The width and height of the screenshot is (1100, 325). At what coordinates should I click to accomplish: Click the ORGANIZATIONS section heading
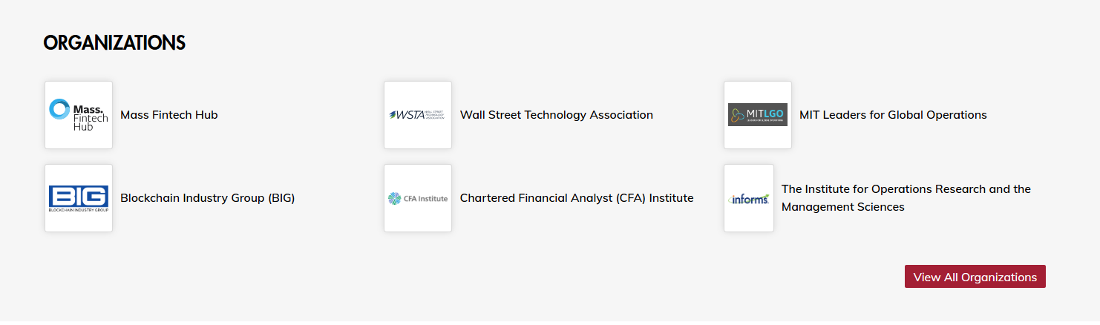pyautogui.click(x=114, y=43)
